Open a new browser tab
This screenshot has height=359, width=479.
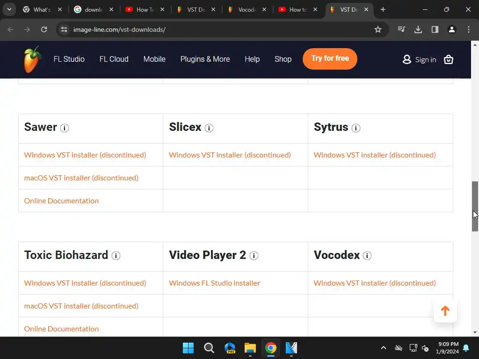coord(383,9)
